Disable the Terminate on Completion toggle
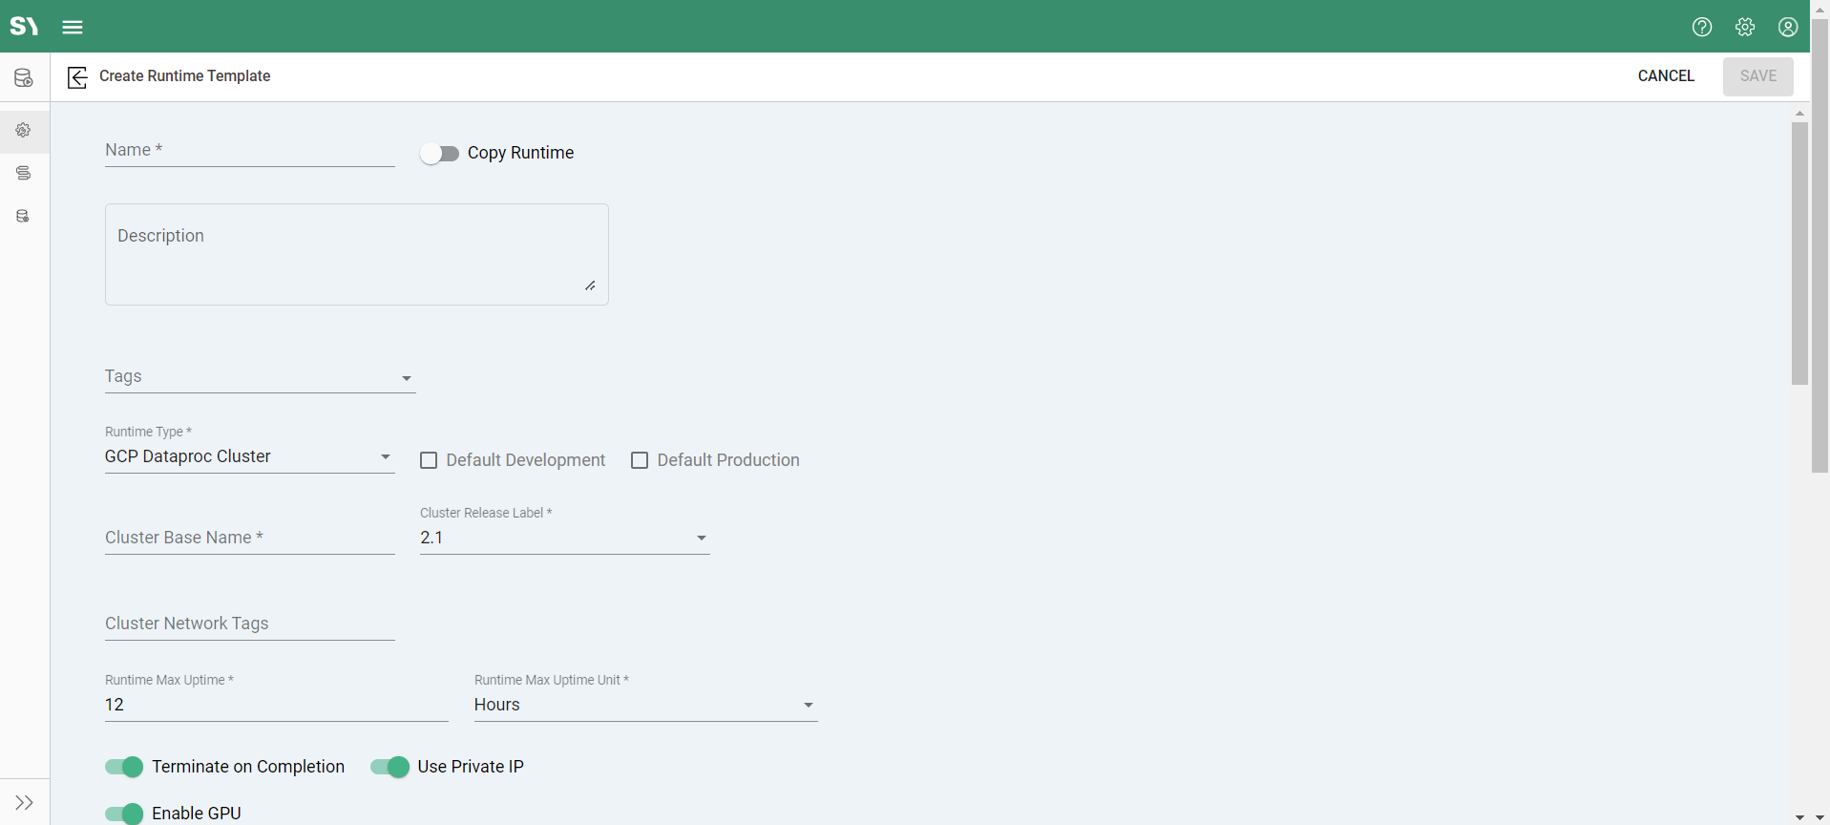 point(124,767)
